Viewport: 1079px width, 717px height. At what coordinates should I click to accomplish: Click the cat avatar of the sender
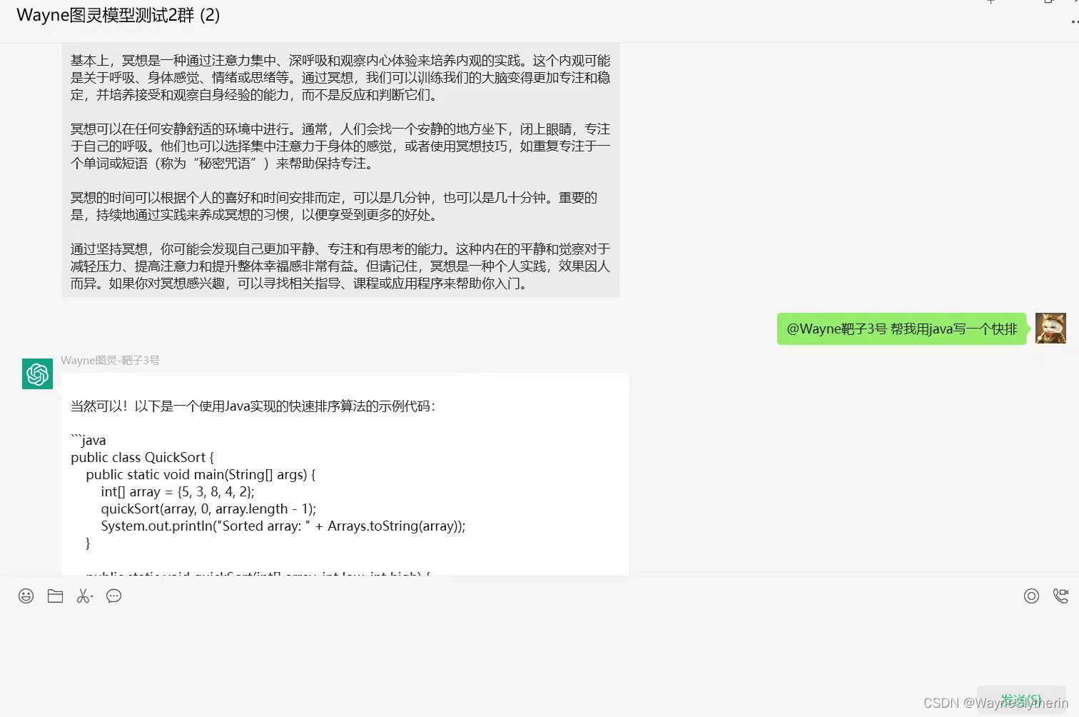tap(1050, 328)
